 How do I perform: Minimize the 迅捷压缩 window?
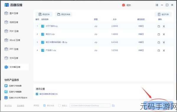(x=162, y=5)
